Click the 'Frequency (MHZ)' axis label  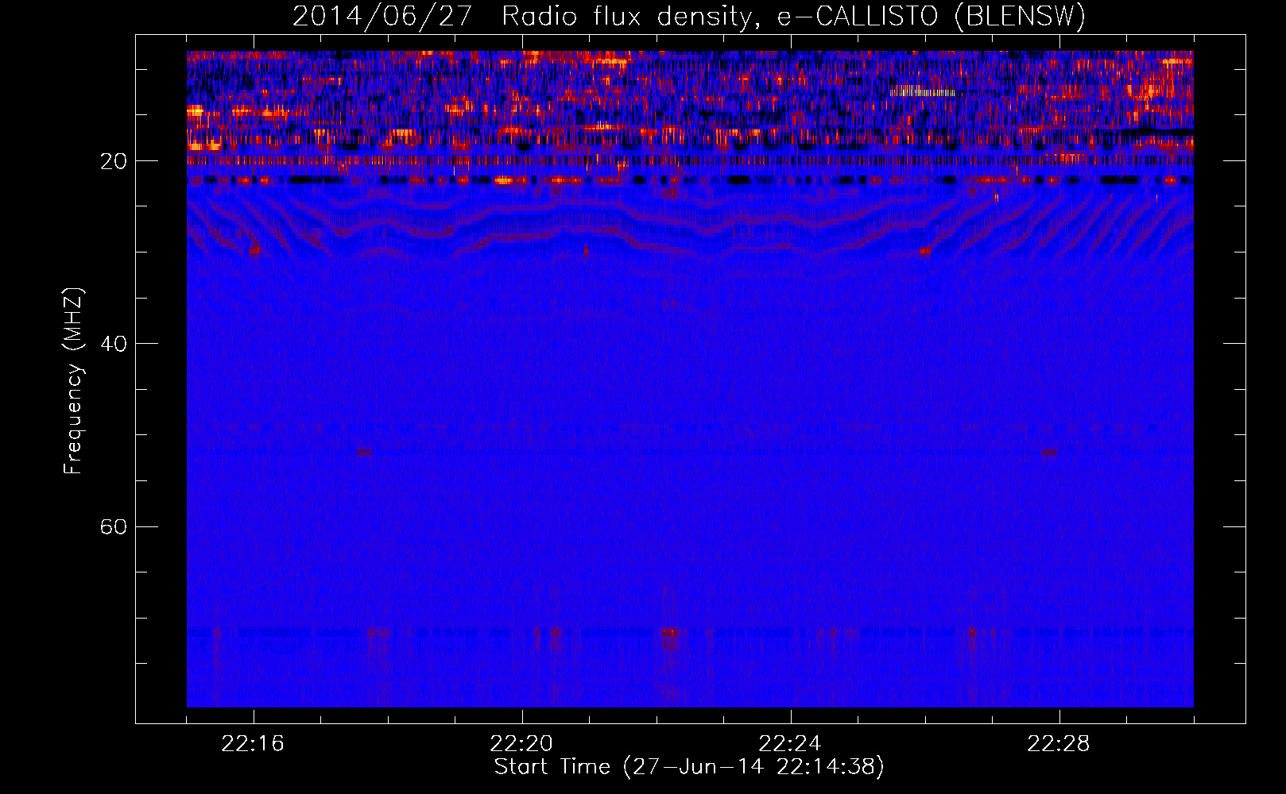click(x=73, y=381)
